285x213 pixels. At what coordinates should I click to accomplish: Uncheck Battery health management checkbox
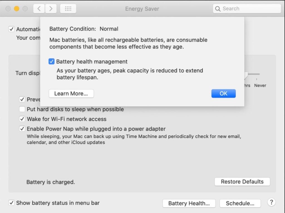click(51, 62)
